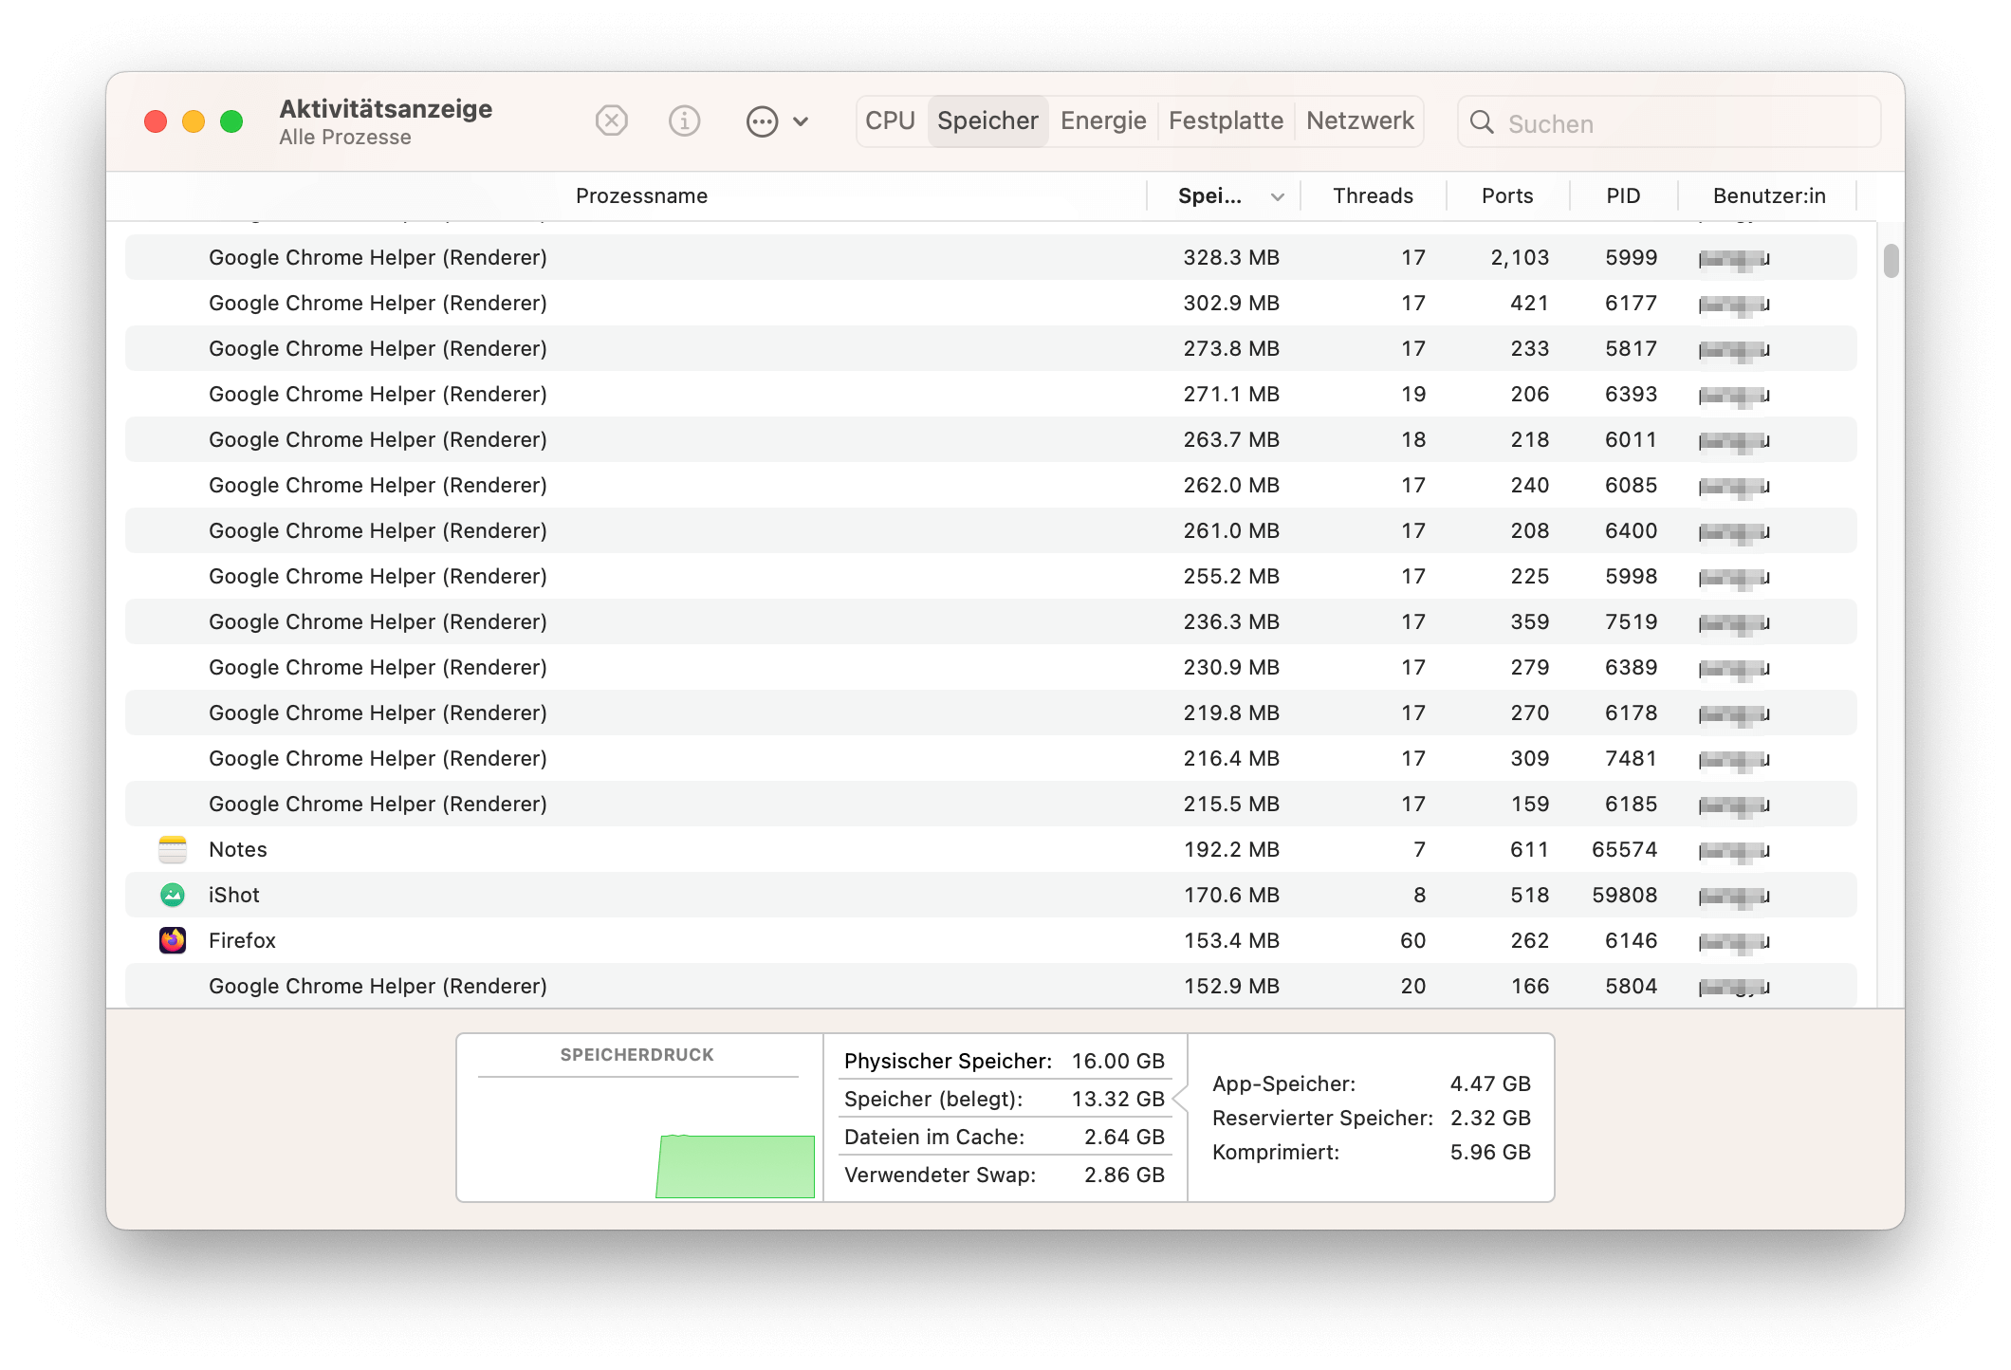The width and height of the screenshot is (2011, 1370).
Task: Select Chrome Helper row with 236.3 MB
Action: pyautogui.click(x=990, y=621)
